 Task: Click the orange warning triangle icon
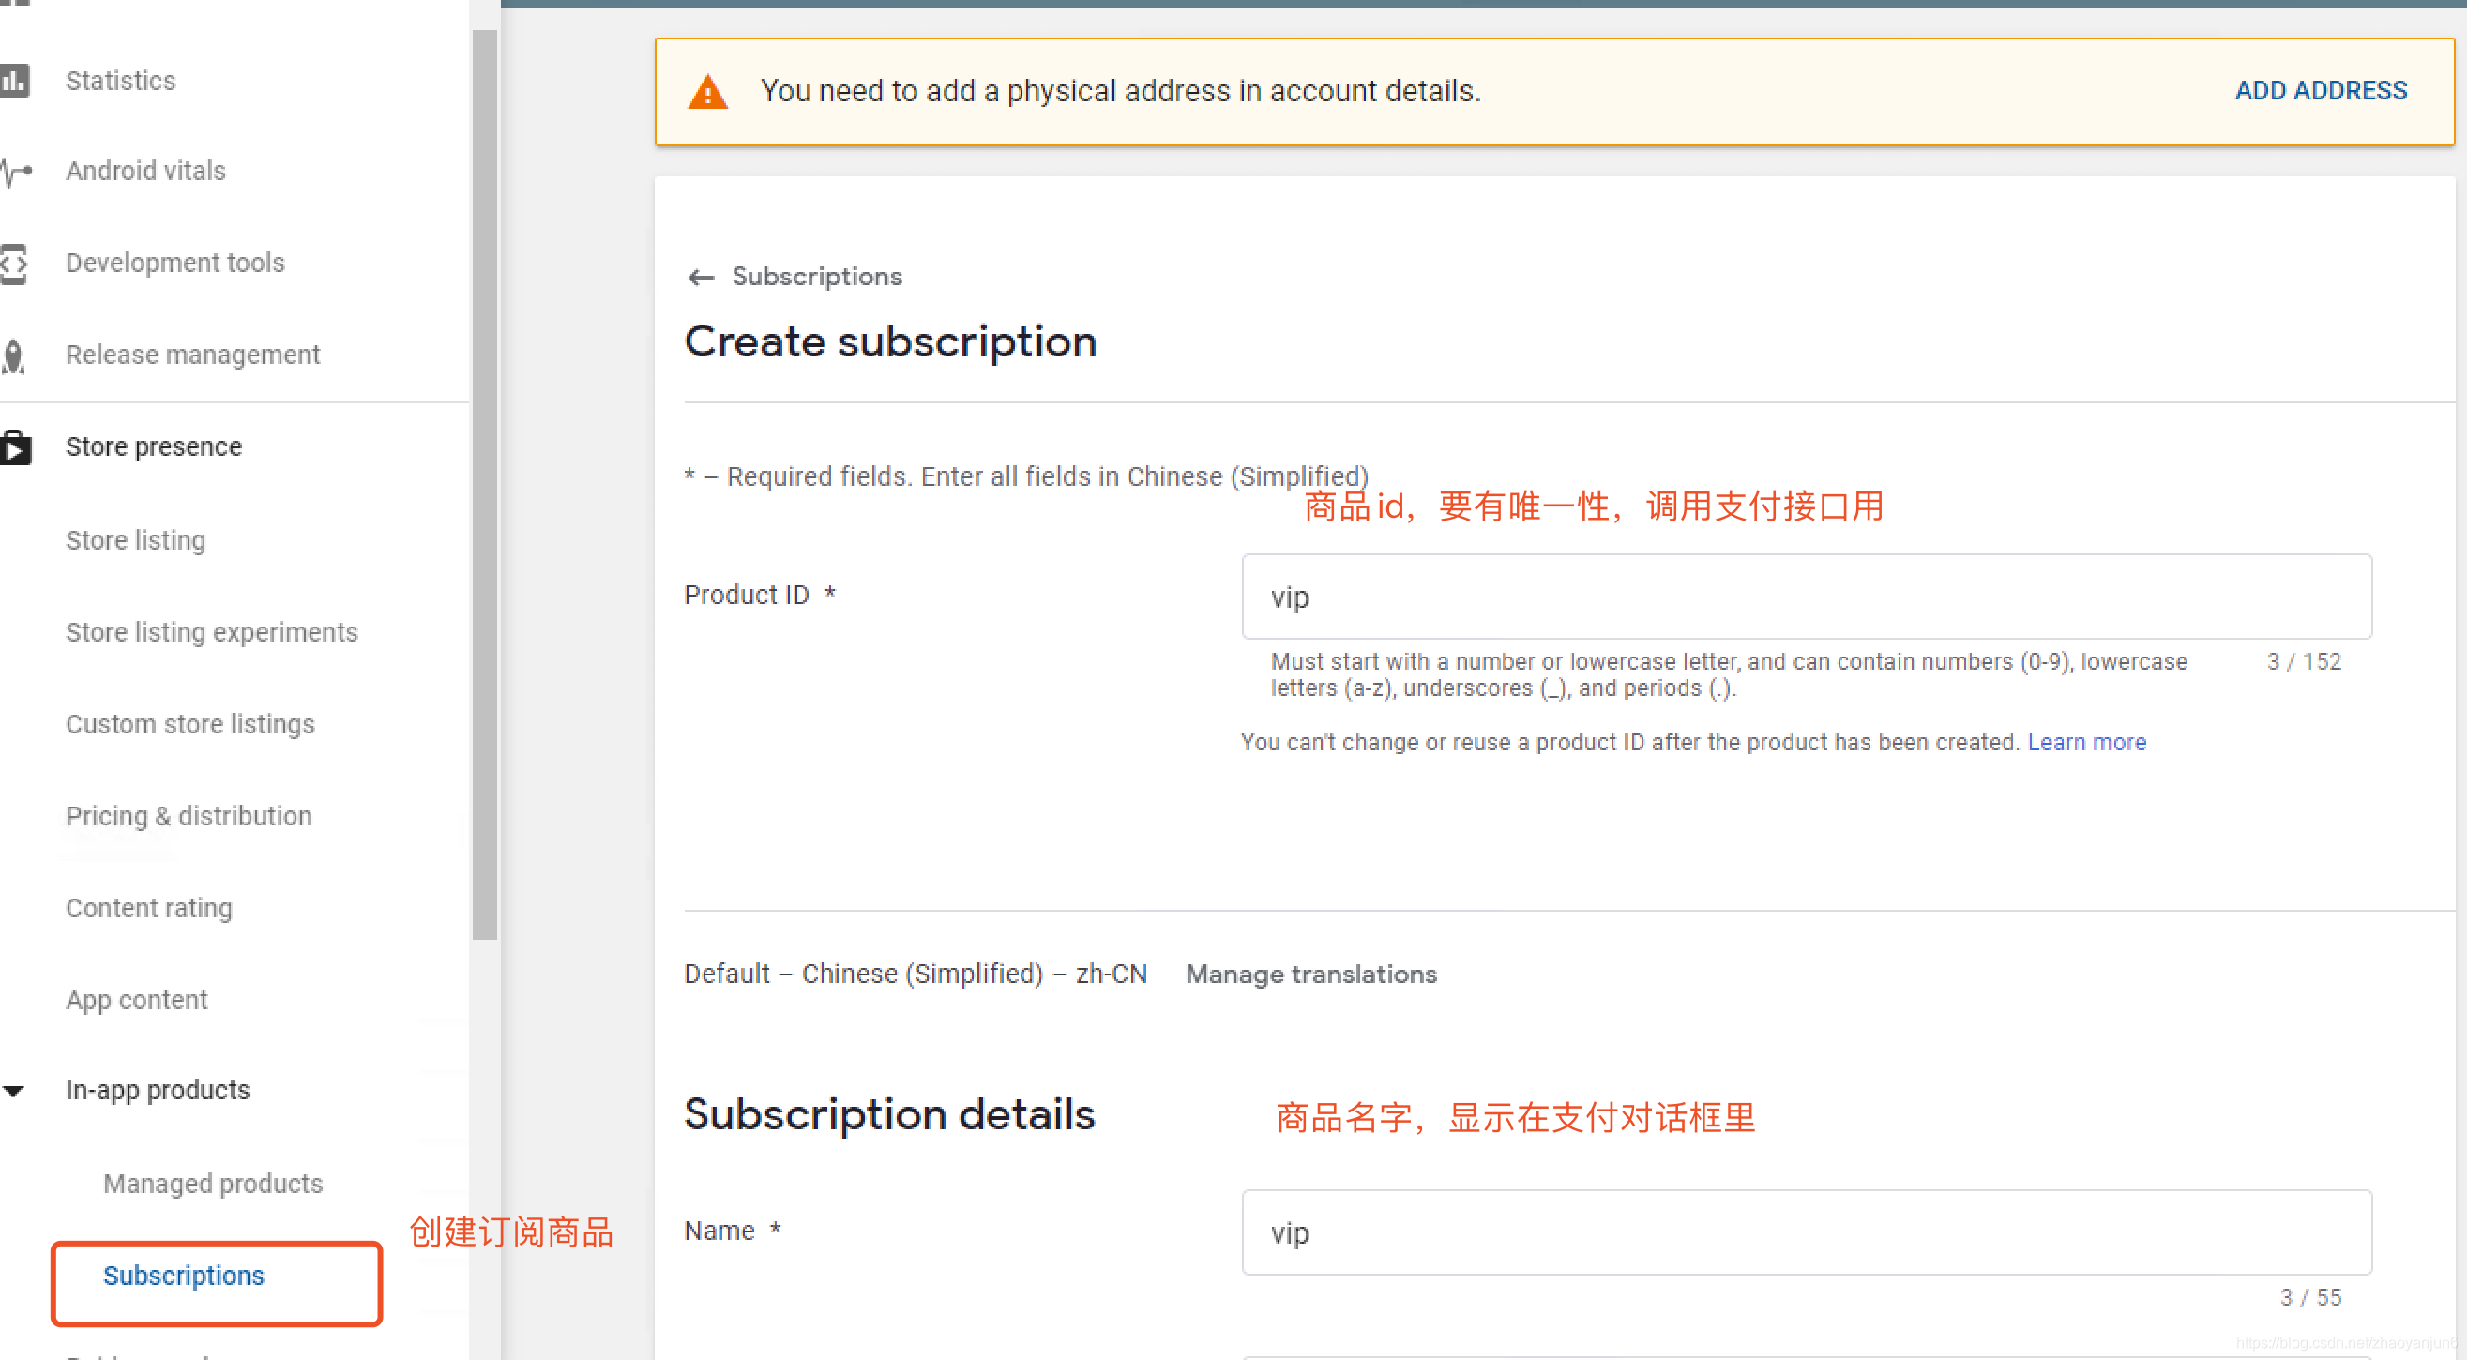coord(707,92)
